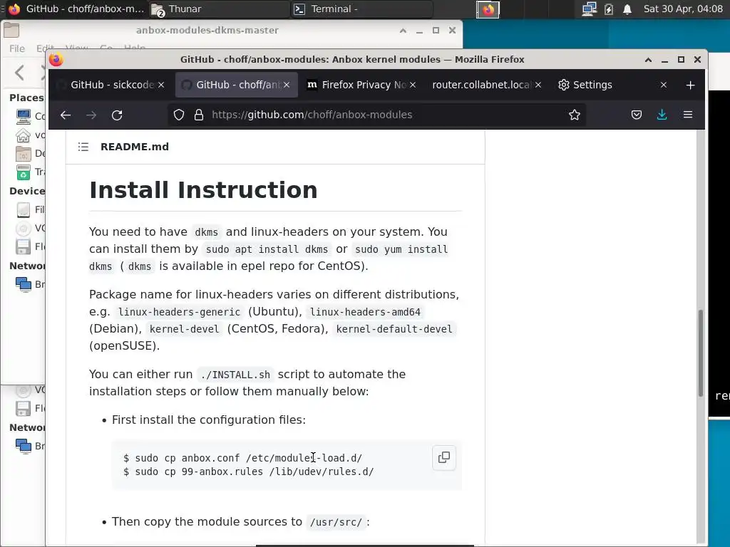
Task: Select File System device icon in Thunar sidebar
Action: [24, 210]
